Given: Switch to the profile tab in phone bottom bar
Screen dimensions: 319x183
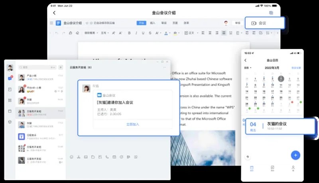Looking at the screenshot, I should (x=293, y=168).
